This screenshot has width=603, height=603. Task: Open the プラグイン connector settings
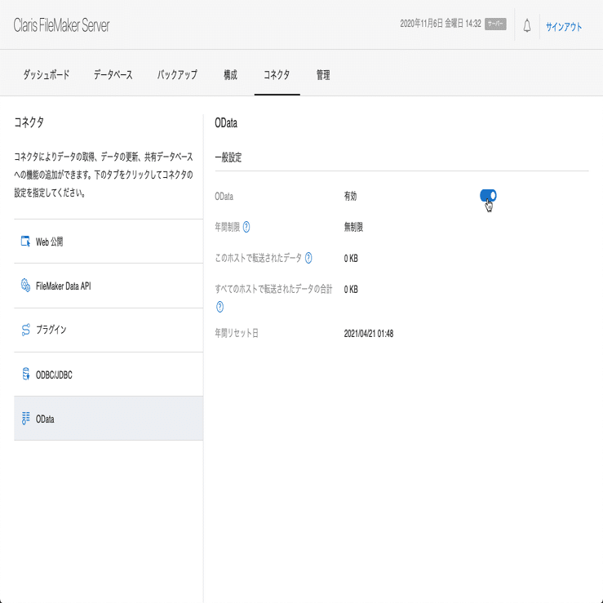(x=109, y=330)
